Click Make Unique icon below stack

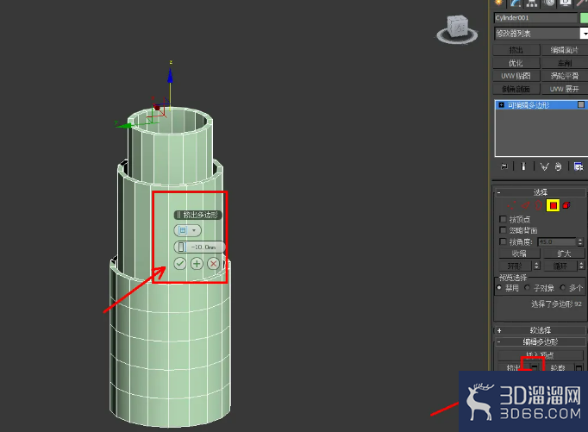tap(544, 166)
